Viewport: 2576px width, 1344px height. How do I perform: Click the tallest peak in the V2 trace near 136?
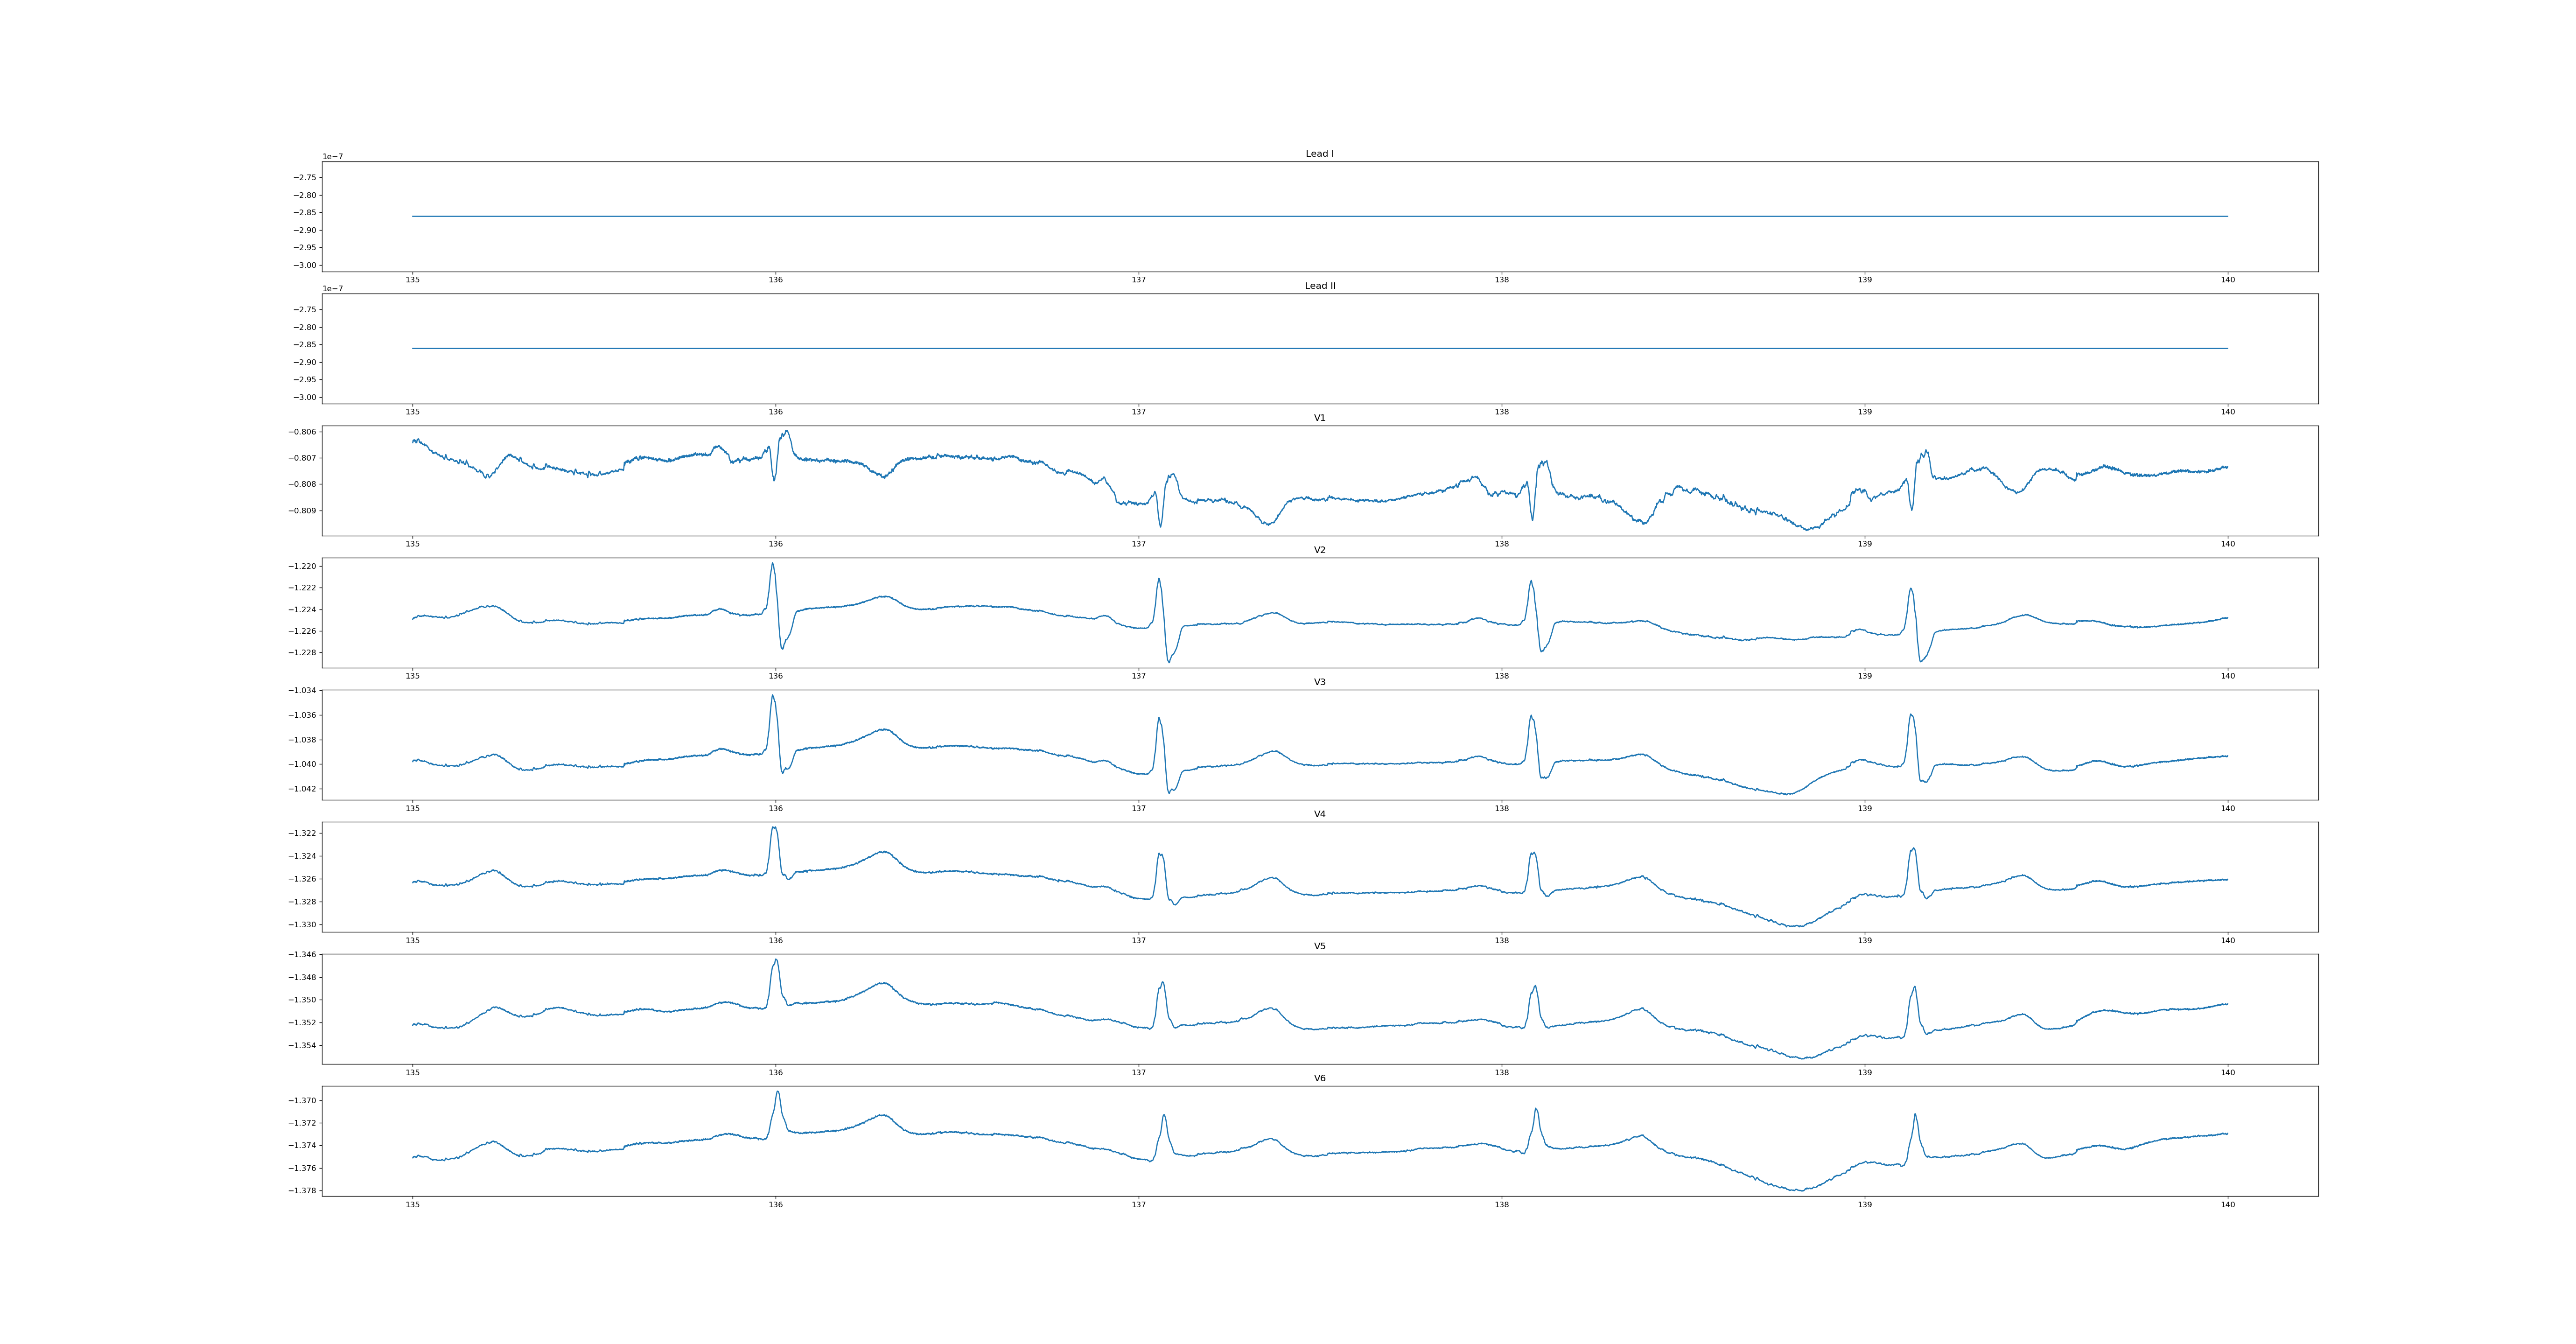coord(772,564)
